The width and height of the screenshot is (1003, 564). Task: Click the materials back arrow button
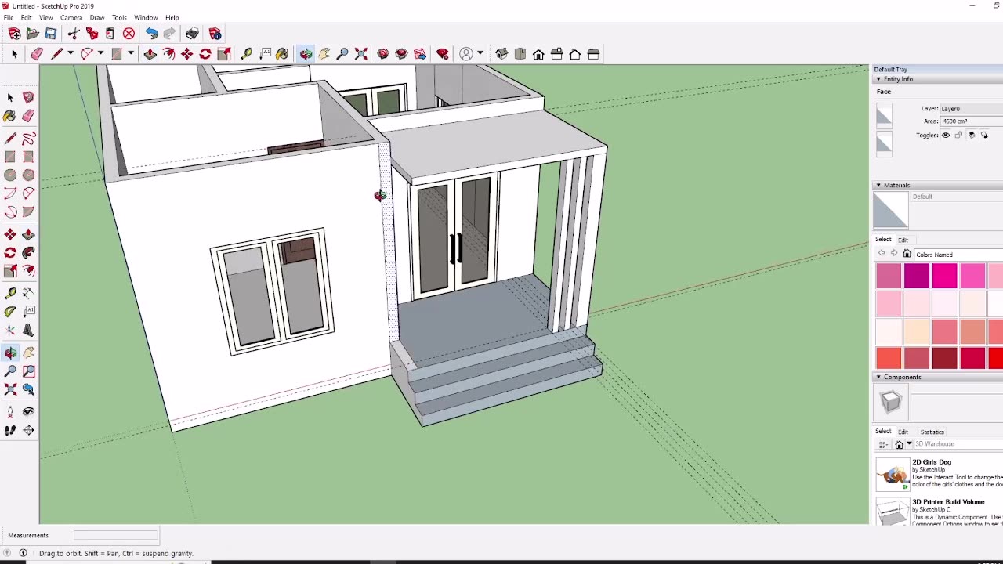(x=882, y=254)
